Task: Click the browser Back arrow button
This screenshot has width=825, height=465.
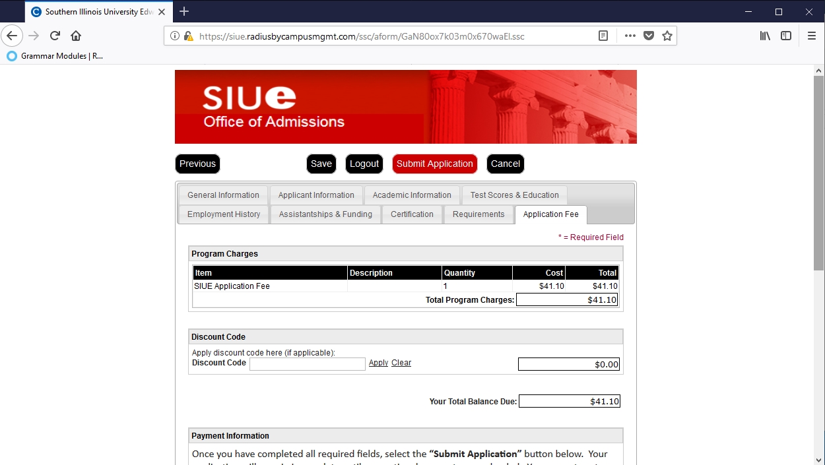Action: point(12,36)
